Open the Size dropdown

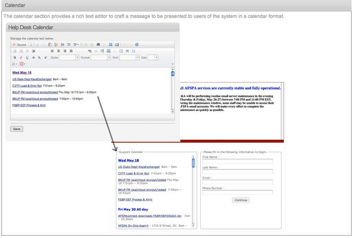coord(153,57)
